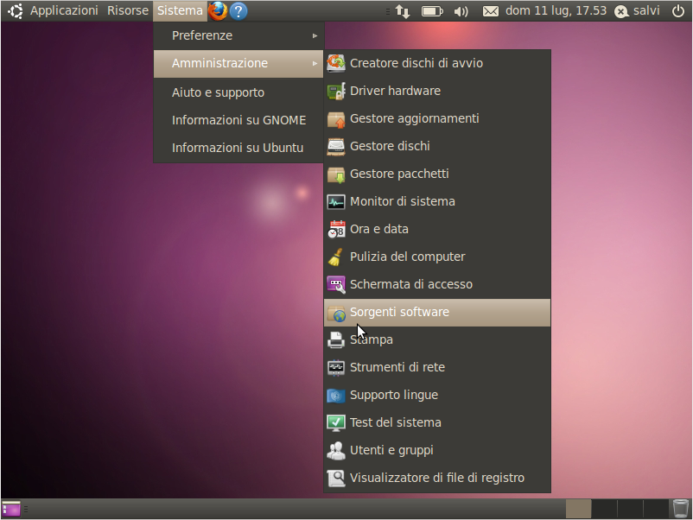Choose Informazioni su GNOME
Screen dimensions: 693x520
(238, 120)
